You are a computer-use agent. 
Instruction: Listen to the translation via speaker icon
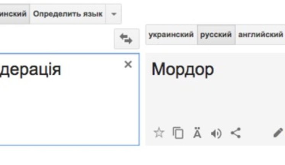click(216, 133)
